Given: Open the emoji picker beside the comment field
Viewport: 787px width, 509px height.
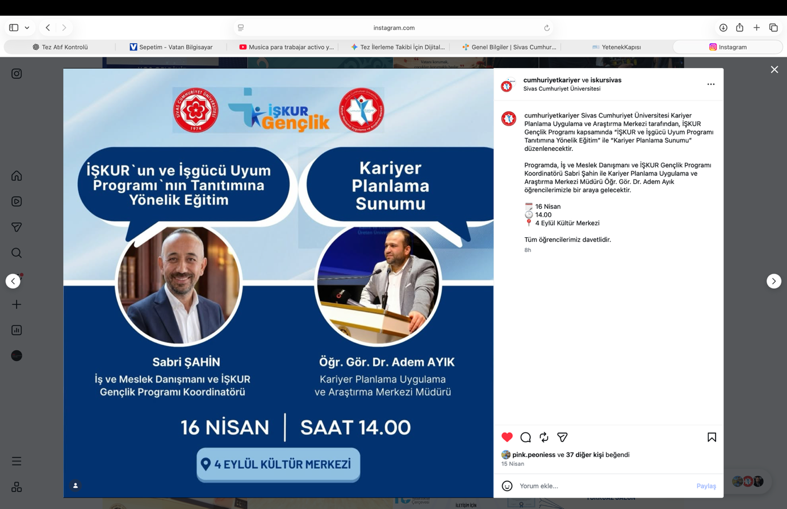Looking at the screenshot, I should (x=507, y=486).
